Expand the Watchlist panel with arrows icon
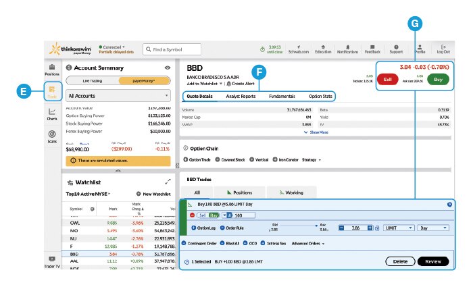The image size is (473, 289). tap(168, 182)
